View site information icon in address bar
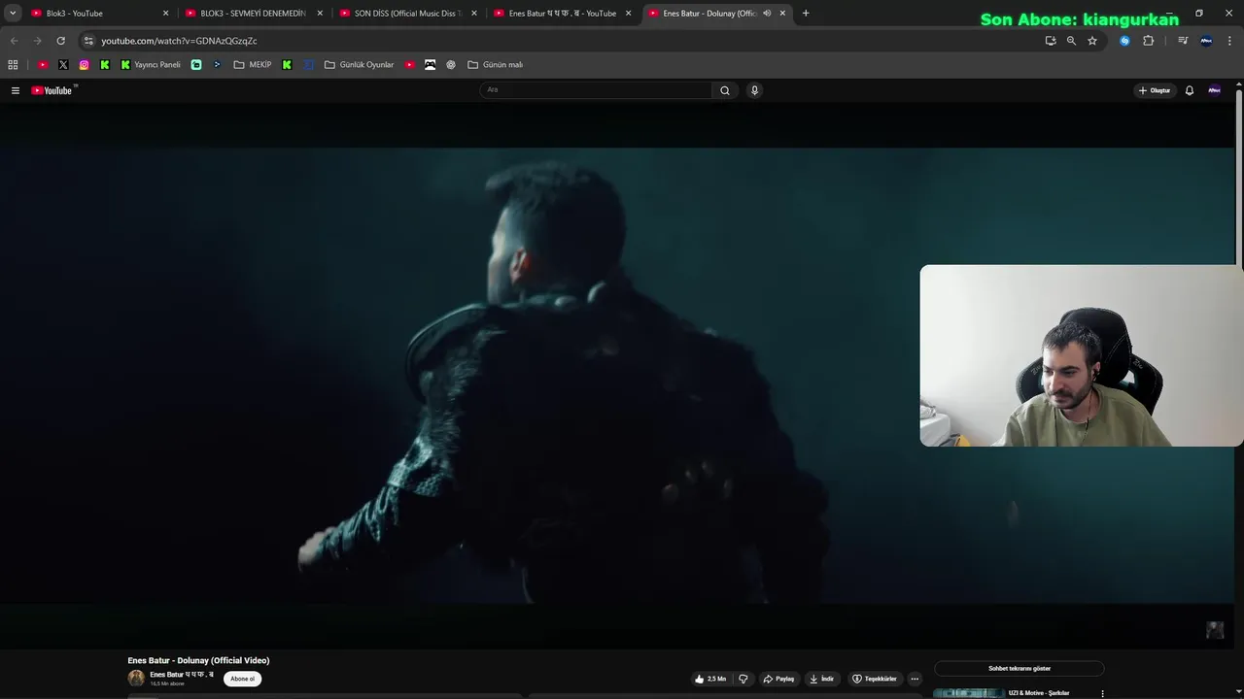The width and height of the screenshot is (1244, 699). (88, 41)
